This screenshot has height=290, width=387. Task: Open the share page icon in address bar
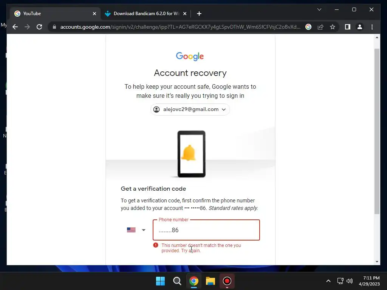pos(320,27)
